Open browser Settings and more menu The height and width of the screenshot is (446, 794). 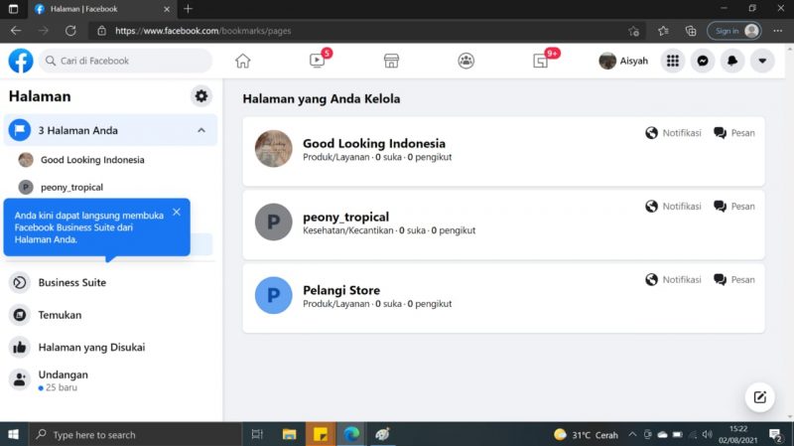pos(778,31)
